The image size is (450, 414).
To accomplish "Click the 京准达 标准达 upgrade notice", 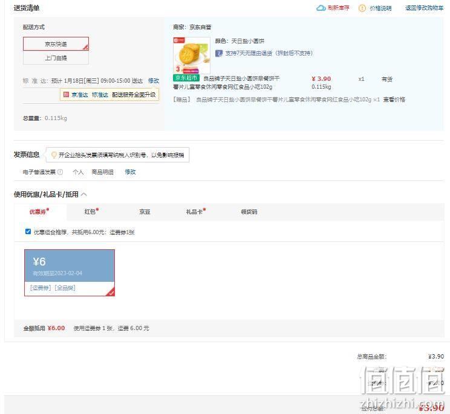I will (109, 95).
